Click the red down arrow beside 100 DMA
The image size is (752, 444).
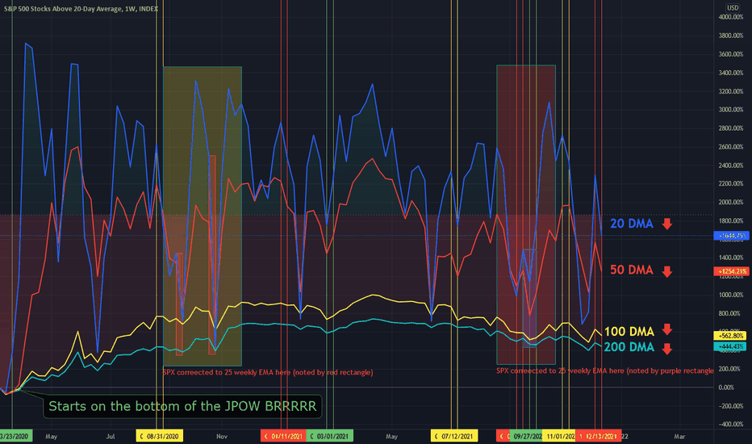pos(667,329)
